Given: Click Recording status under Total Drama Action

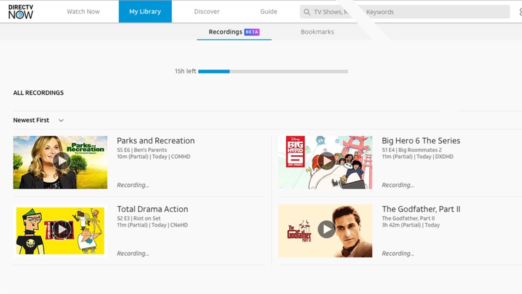Looking at the screenshot, I should pos(133,254).
